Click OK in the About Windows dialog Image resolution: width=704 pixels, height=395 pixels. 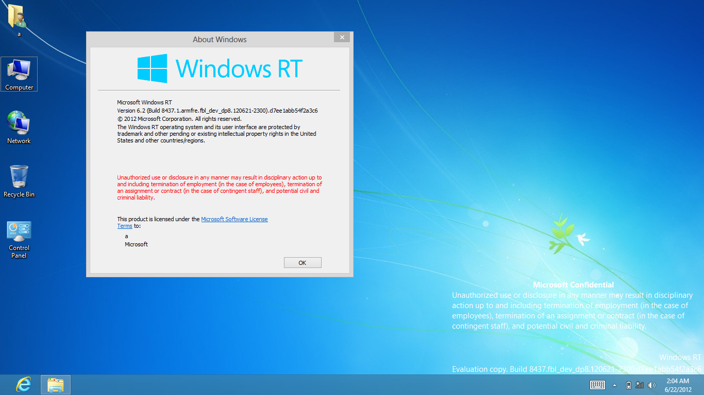(x=303, y=263)
